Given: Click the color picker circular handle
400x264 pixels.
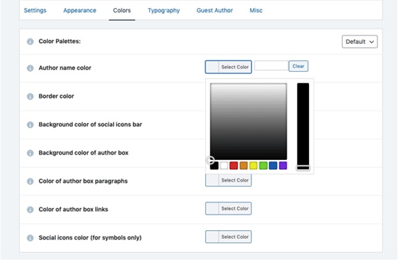Looking at the screenshot, I should (x=210, y=160).
